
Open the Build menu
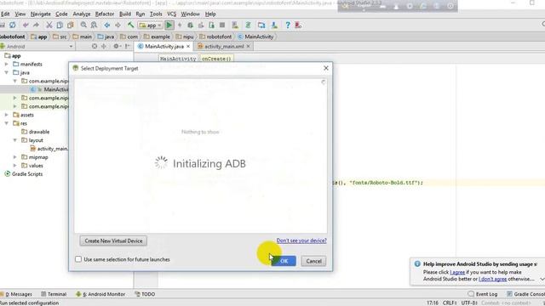coord(125,14)
